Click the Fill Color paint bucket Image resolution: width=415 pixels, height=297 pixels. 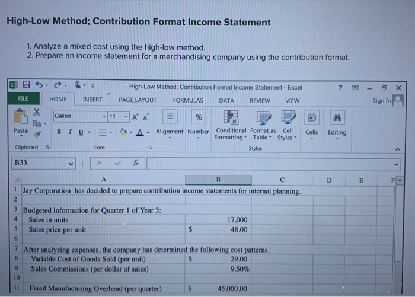click(123, 132)
